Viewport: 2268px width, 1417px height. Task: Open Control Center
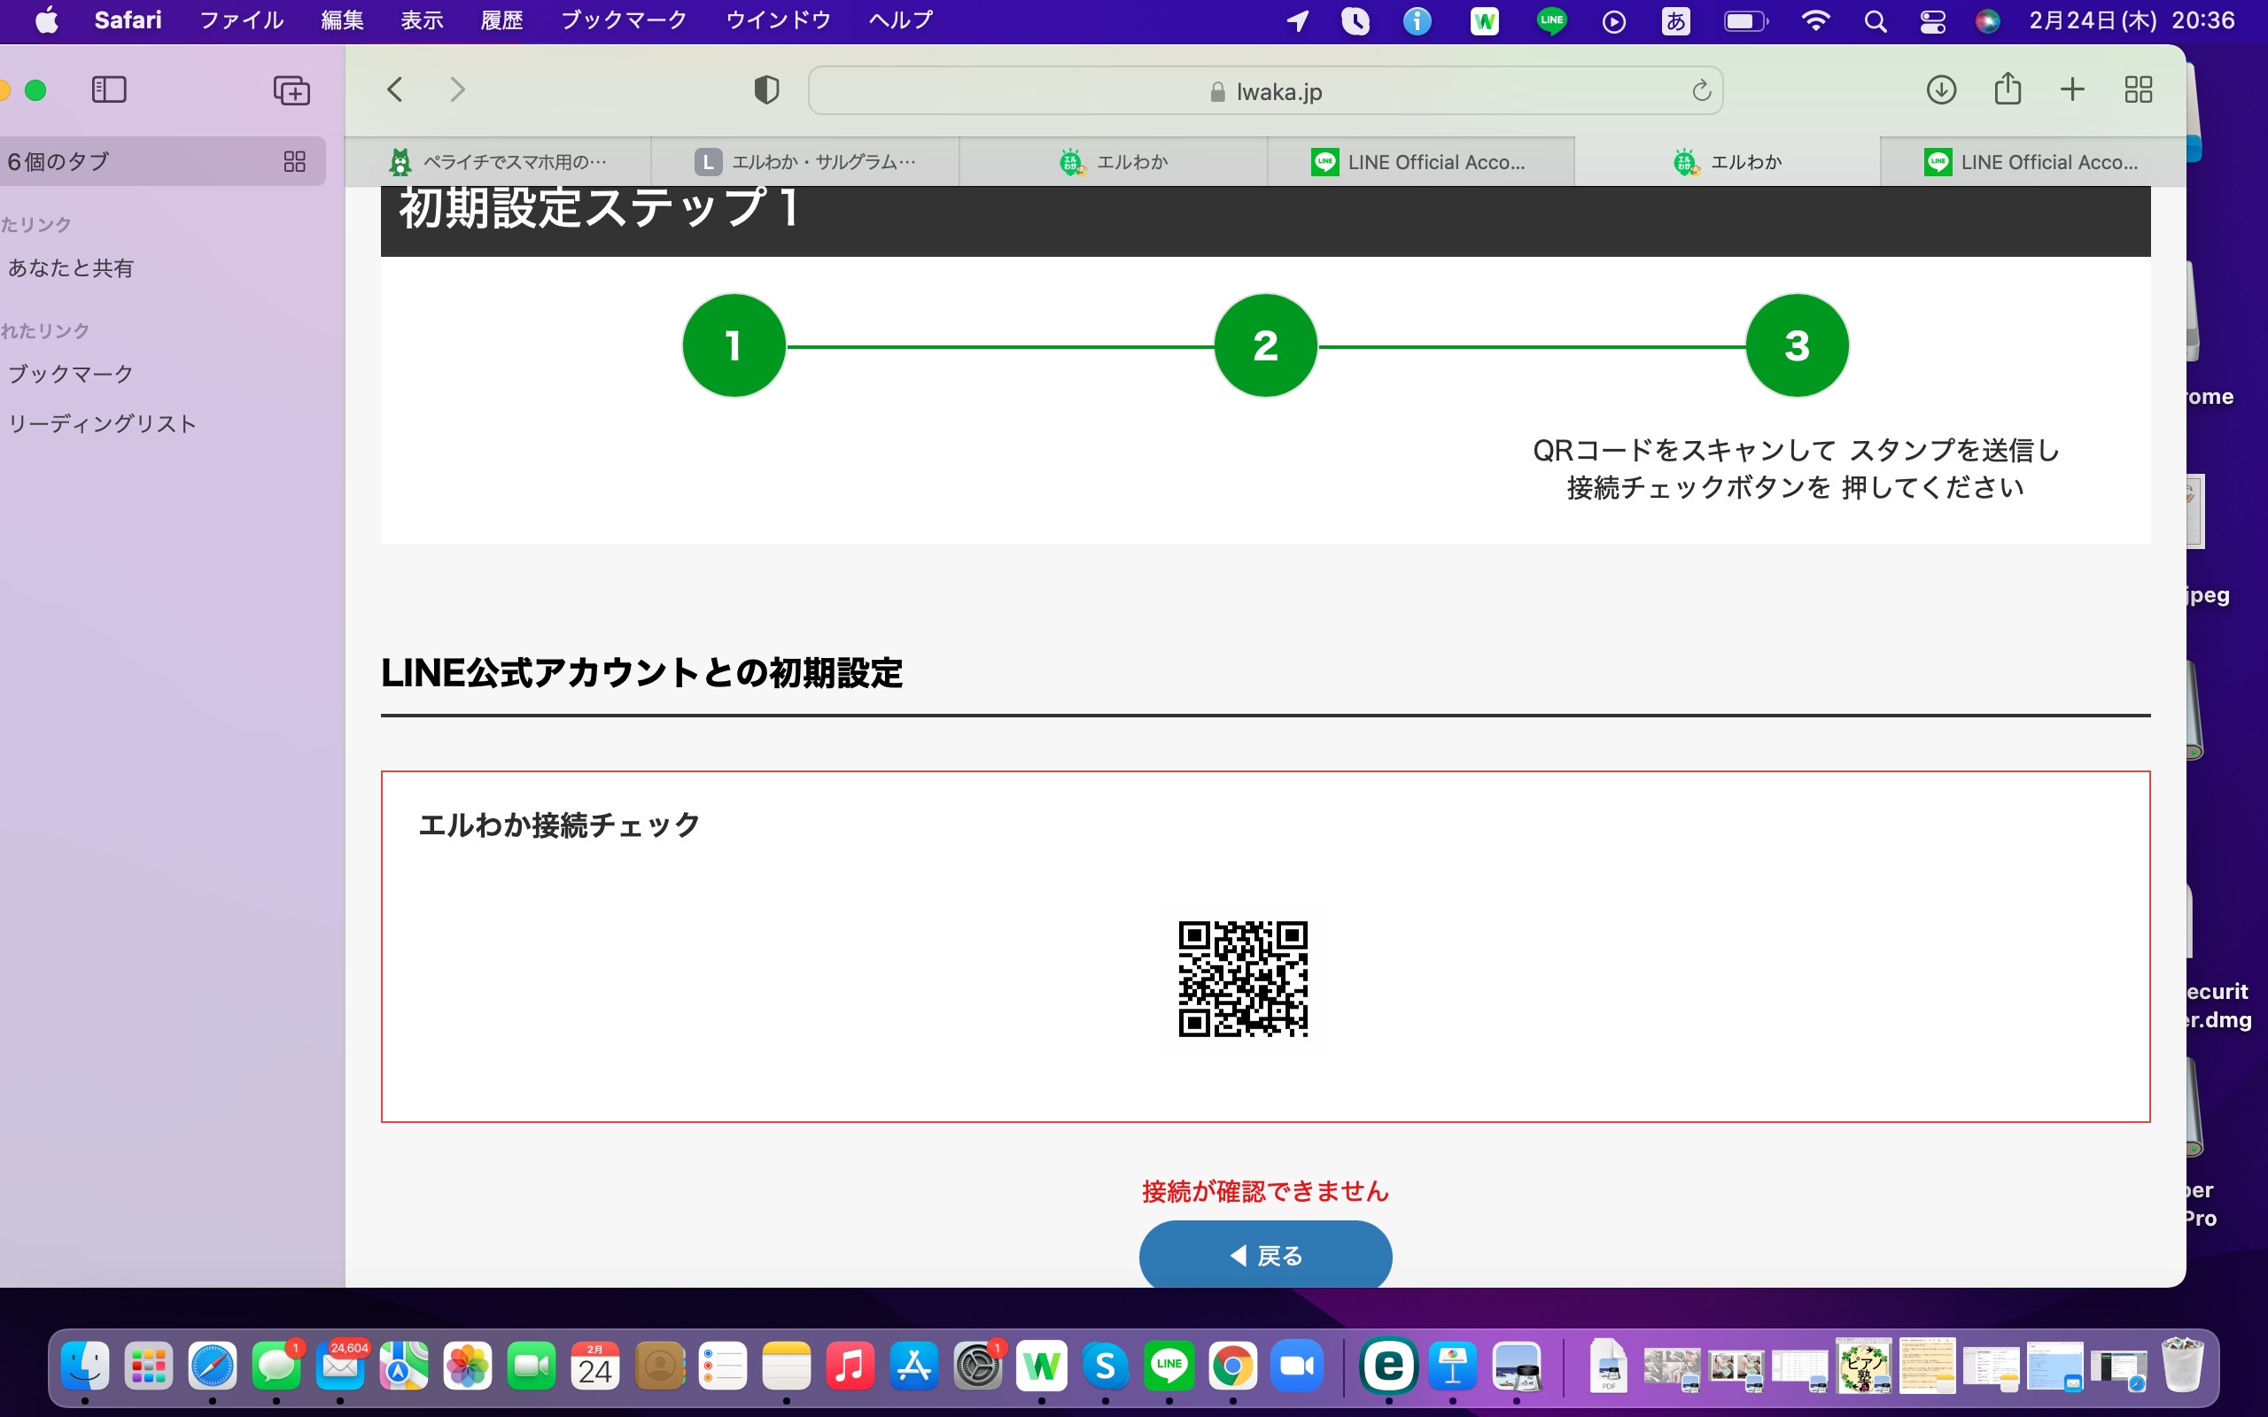(x=1932, y=20)
